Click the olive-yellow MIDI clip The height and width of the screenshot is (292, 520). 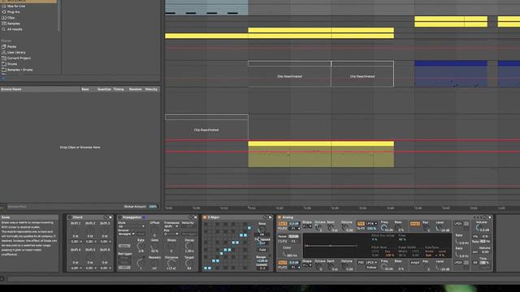coord(321,154)
